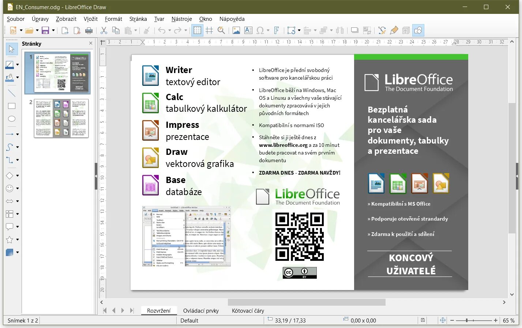Open the Nástroje menu

click(x=181, y=19)
